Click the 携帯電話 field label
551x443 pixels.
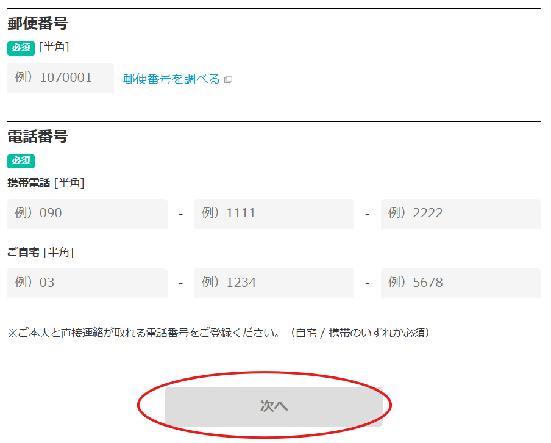coord(29,182)
